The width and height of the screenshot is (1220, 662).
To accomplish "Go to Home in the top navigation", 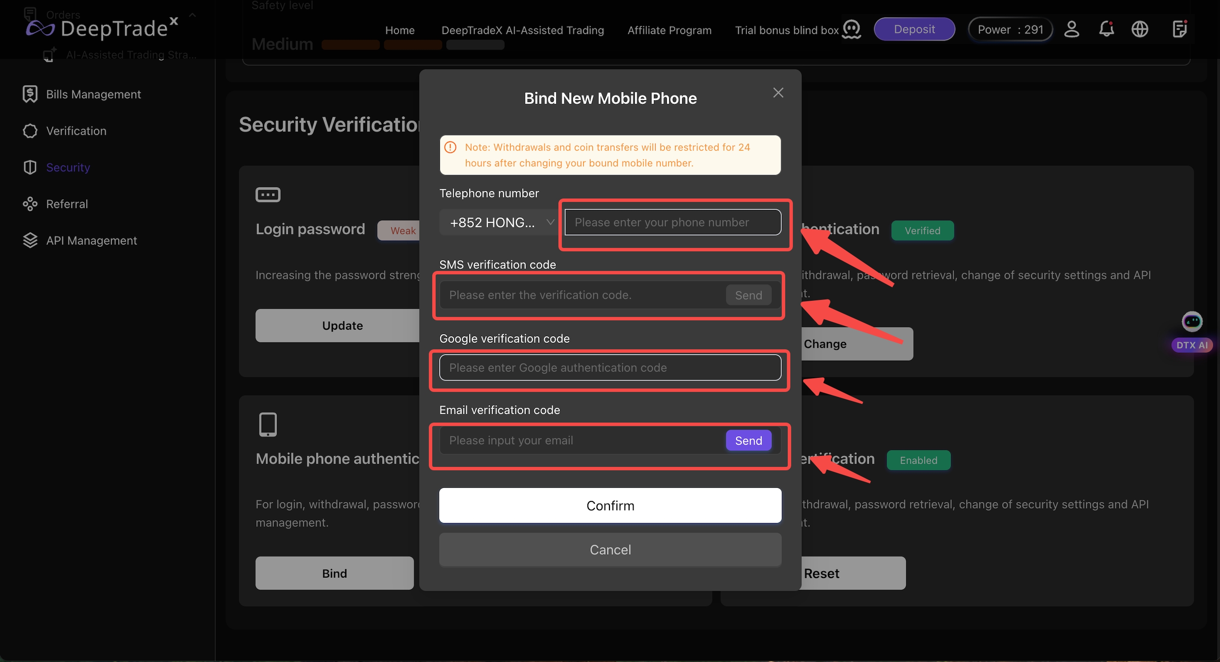I will (x=400, y=30).
